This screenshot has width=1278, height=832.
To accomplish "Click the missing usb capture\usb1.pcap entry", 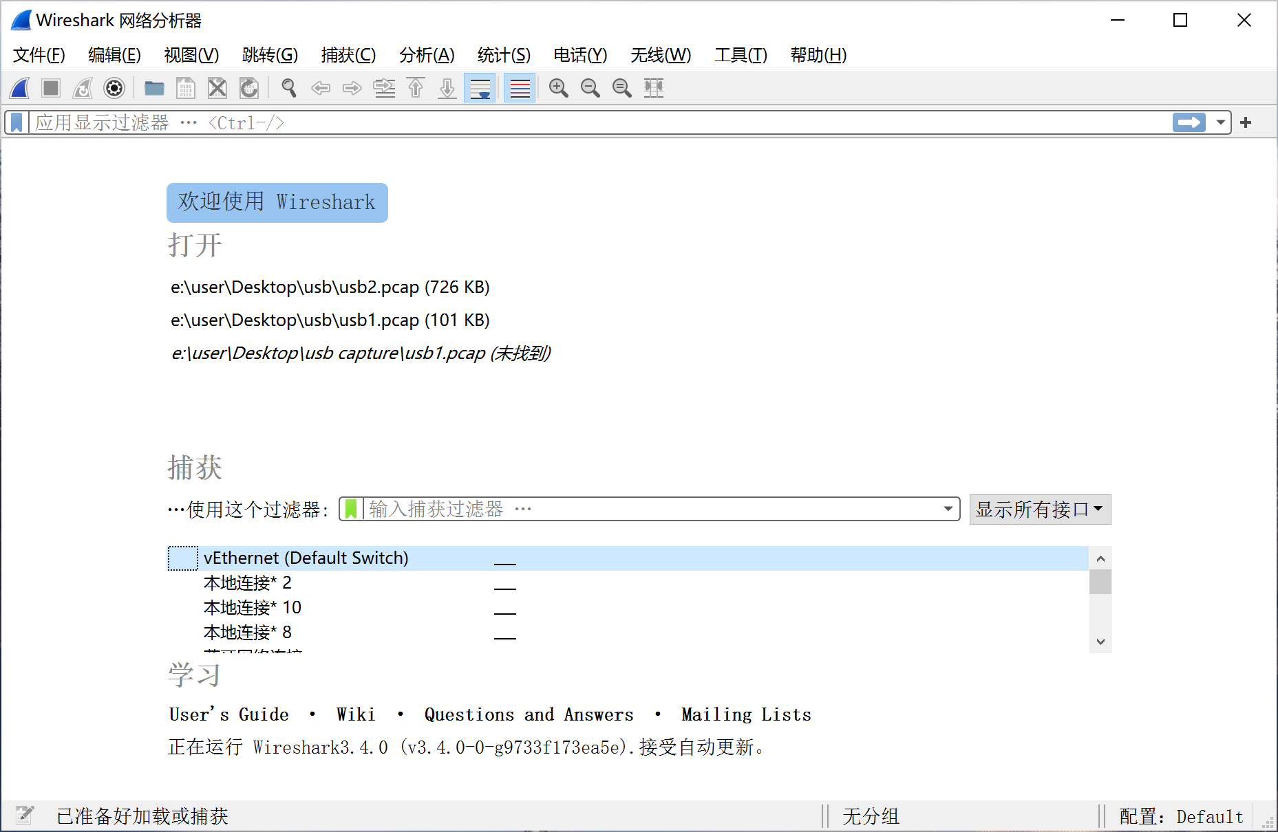I will pos(361,353).
